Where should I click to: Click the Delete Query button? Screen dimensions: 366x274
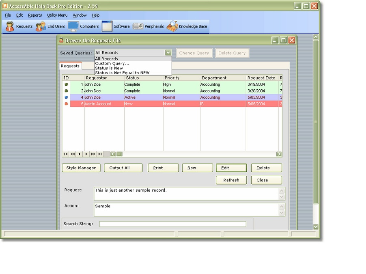tap(232, 53)
